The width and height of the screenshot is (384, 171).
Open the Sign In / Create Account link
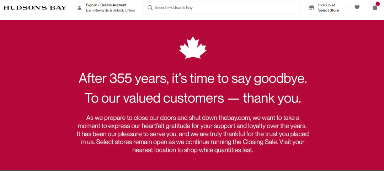[x=106, y=5]
